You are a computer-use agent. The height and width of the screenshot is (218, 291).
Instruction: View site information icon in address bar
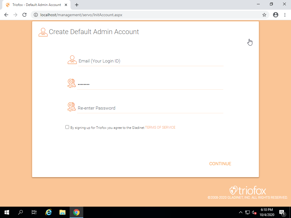pos(36,15)
